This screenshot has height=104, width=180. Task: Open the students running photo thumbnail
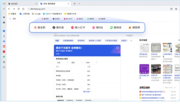point(156,69)
